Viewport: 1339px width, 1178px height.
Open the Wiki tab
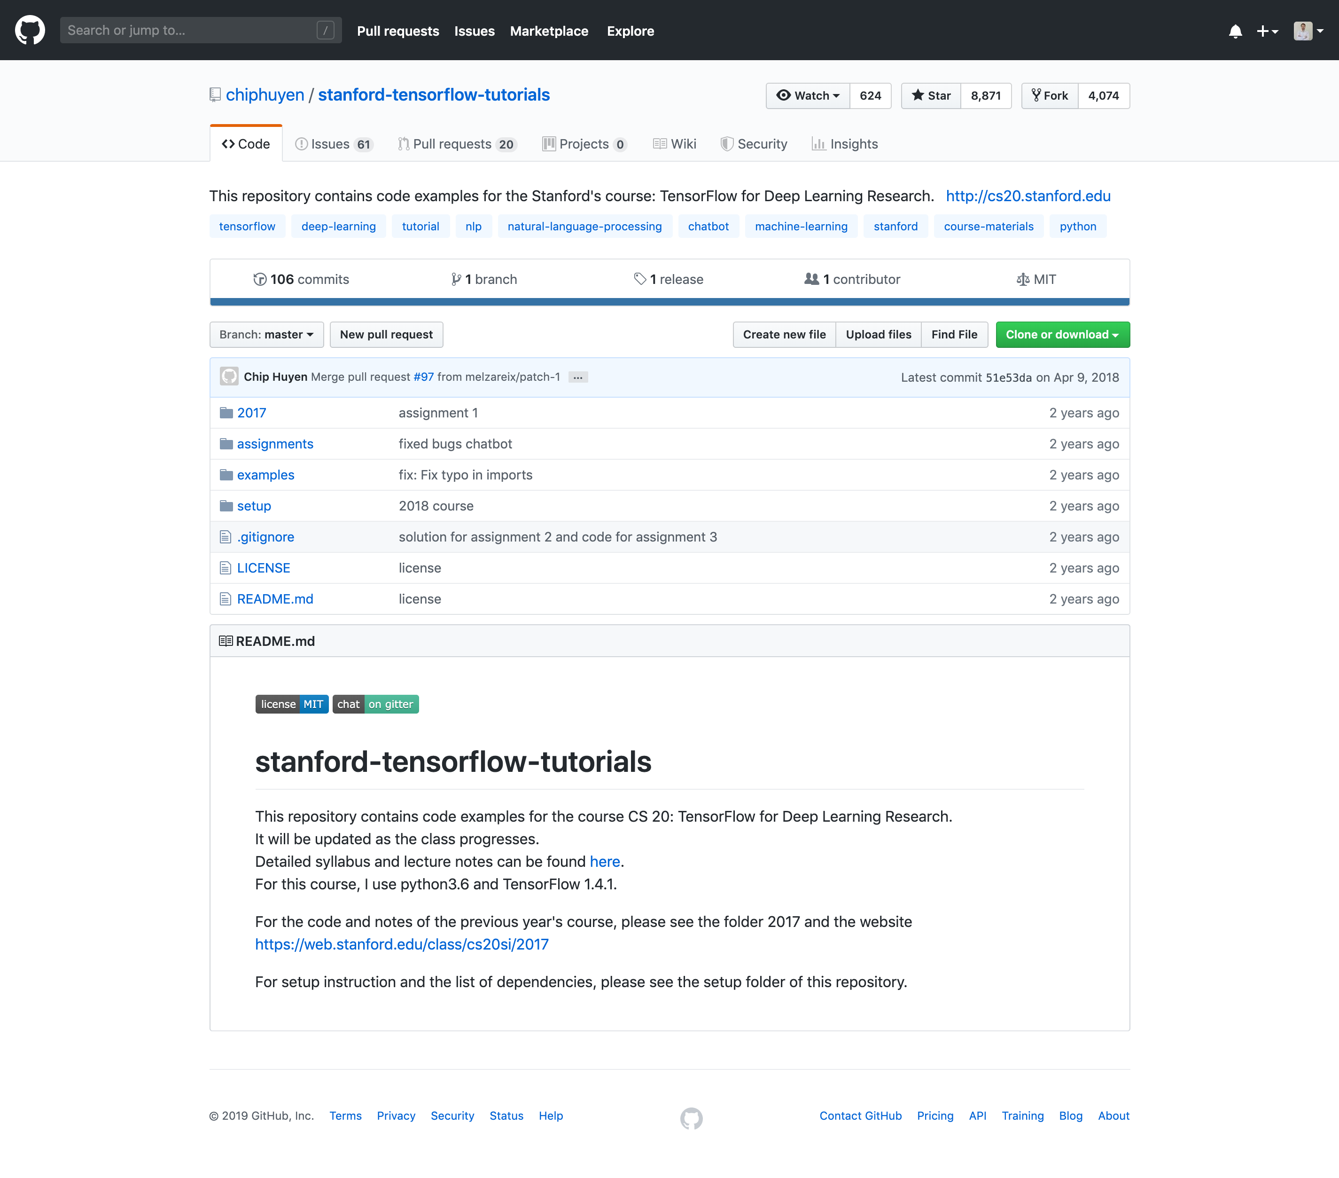pyautogui.click(x=674, y=144)
